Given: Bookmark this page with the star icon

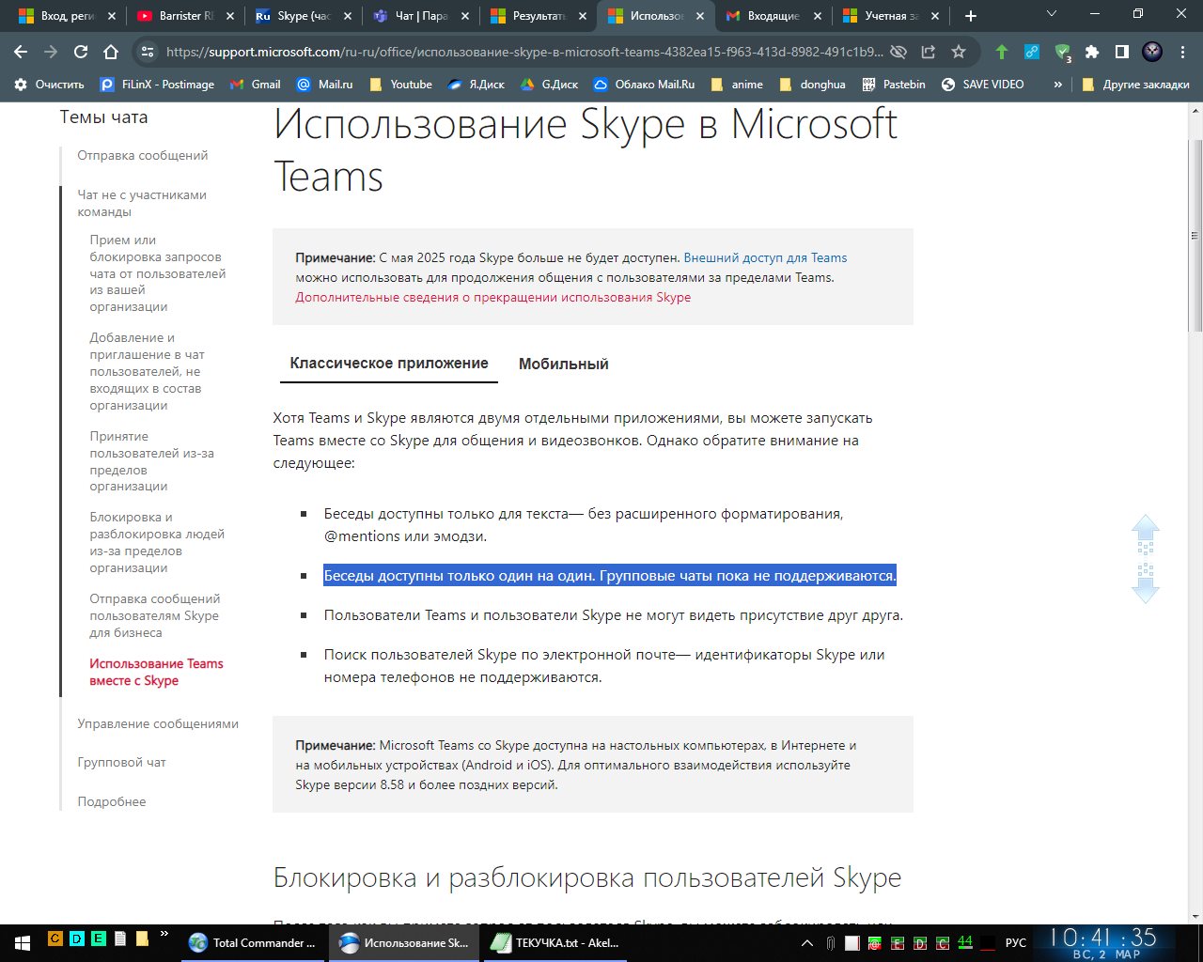Looking at the screenshot, I should (959, 52).
